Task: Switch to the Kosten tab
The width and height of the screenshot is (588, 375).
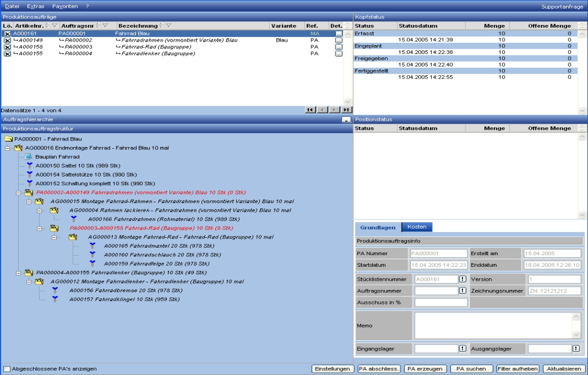Action: pyautogui.click(x=416, y=227)
